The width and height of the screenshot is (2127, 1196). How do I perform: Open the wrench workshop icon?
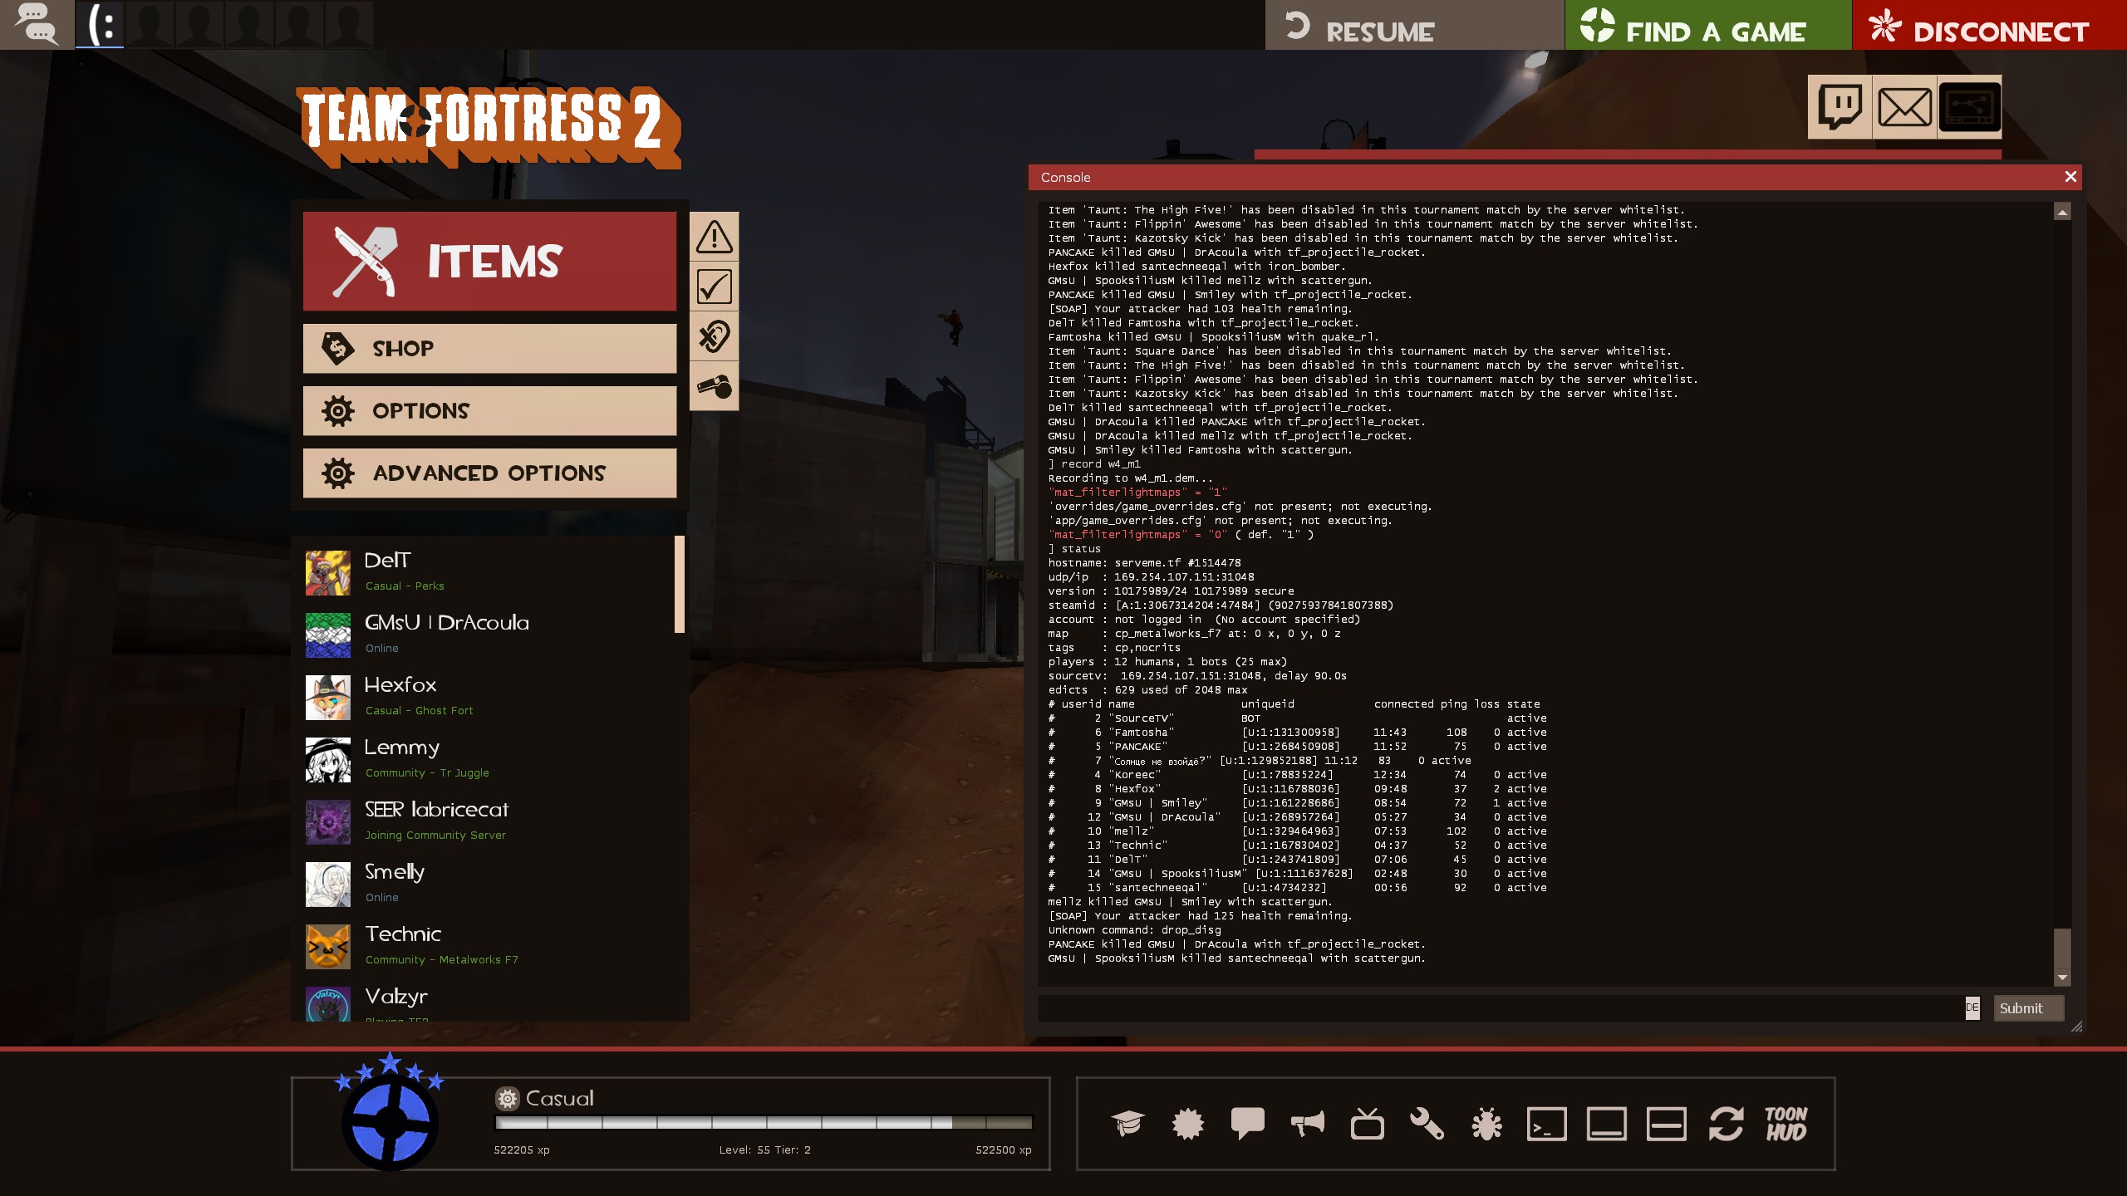(x=1427, y=1124)
